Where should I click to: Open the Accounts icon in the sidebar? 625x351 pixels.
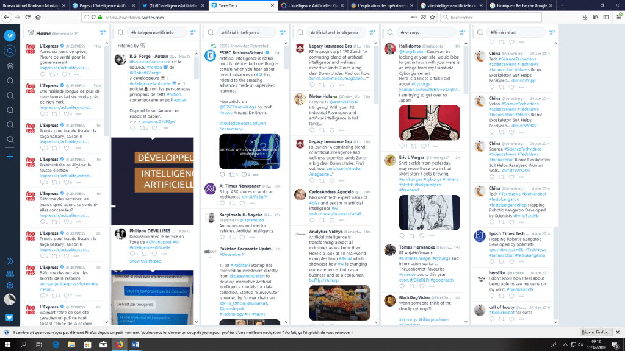pyautogui.click(x=10, y=273)
